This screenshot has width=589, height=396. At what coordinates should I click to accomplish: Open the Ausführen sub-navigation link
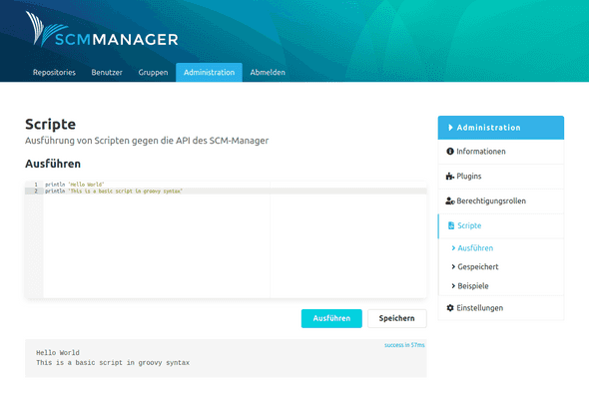pos(475,248)
